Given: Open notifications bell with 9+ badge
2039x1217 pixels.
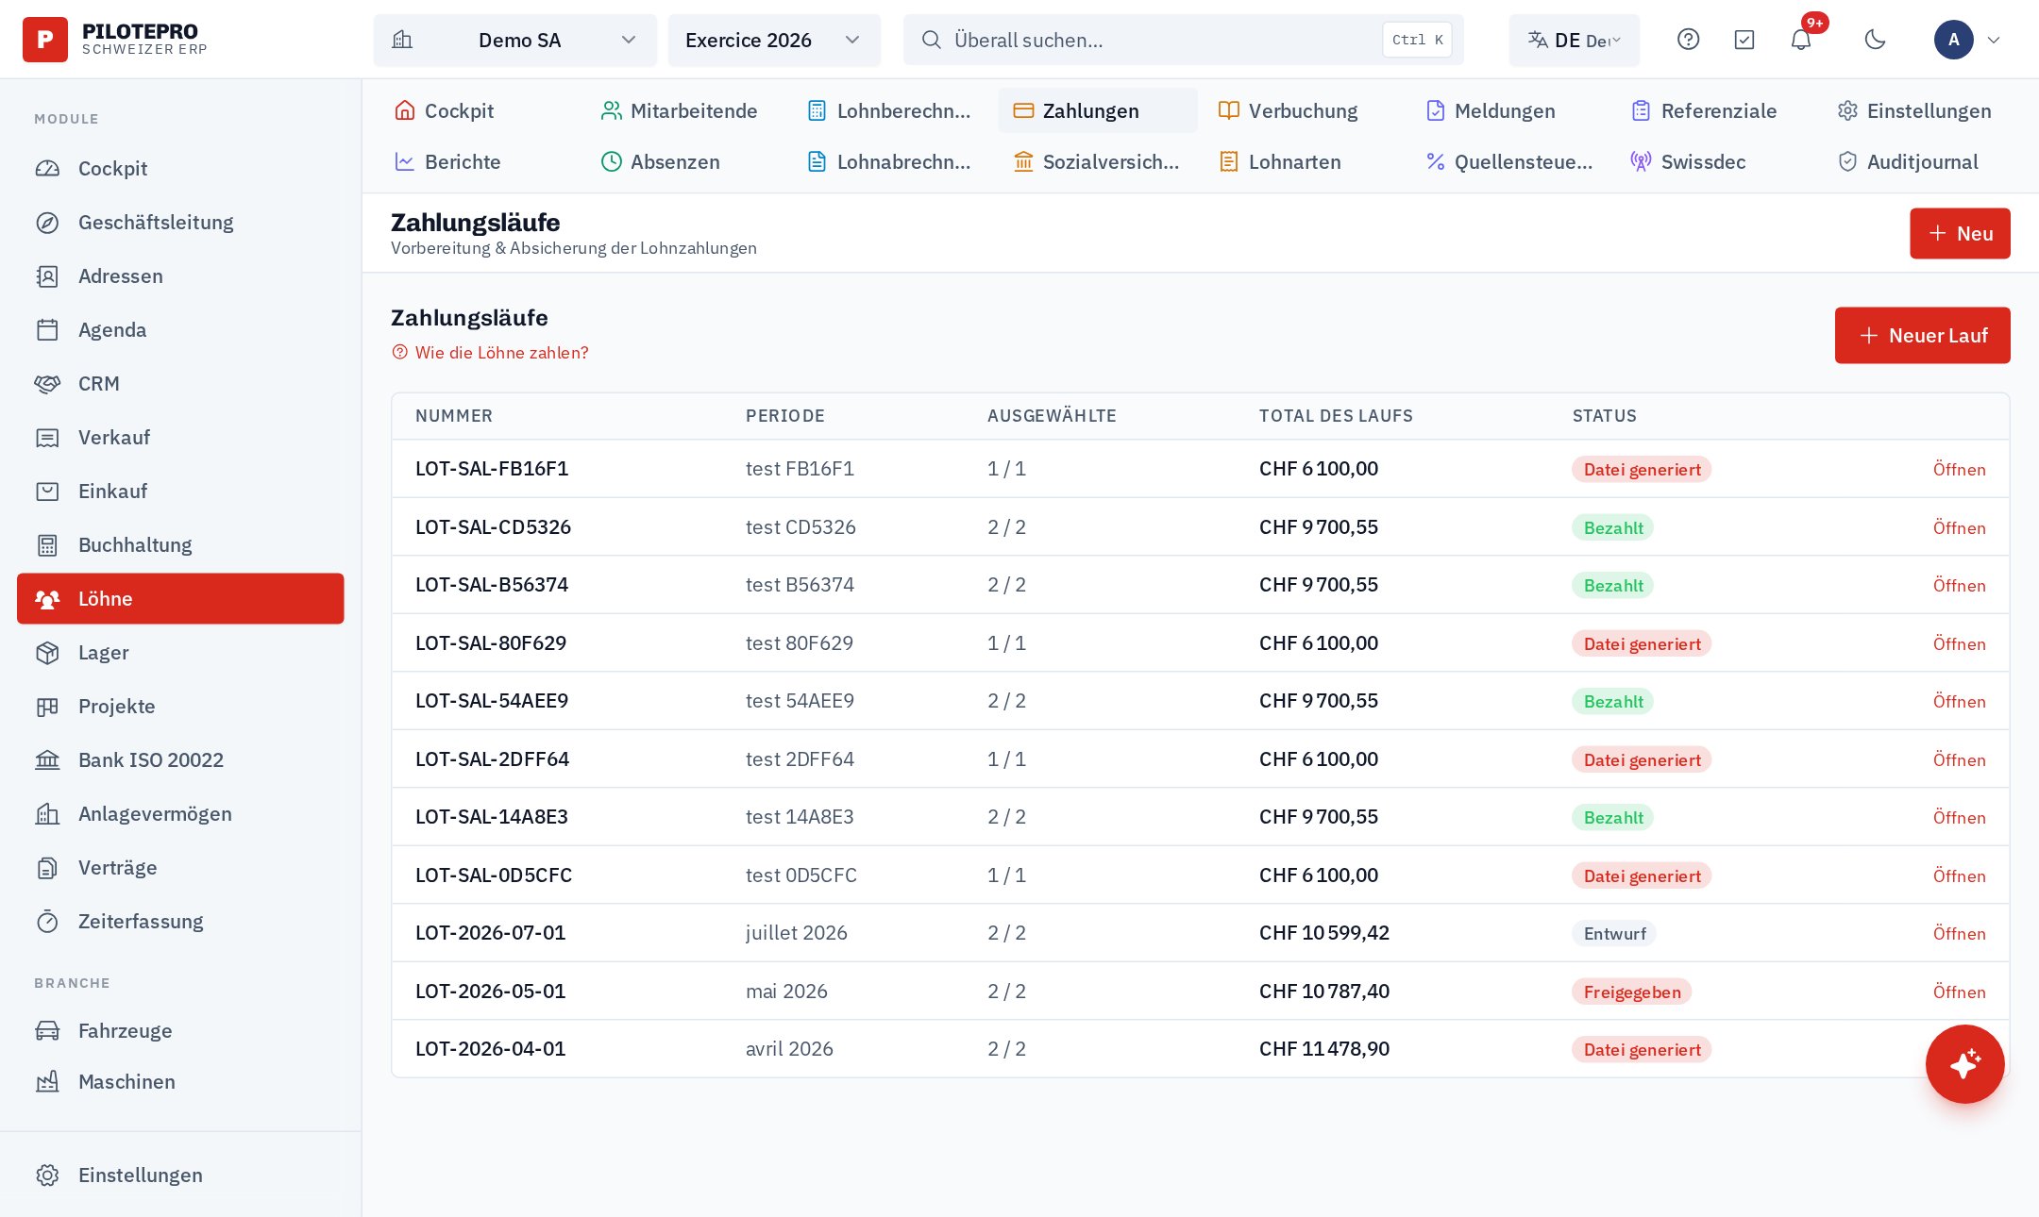Looking at the screenshot, I should click(x=1801, y=40).
